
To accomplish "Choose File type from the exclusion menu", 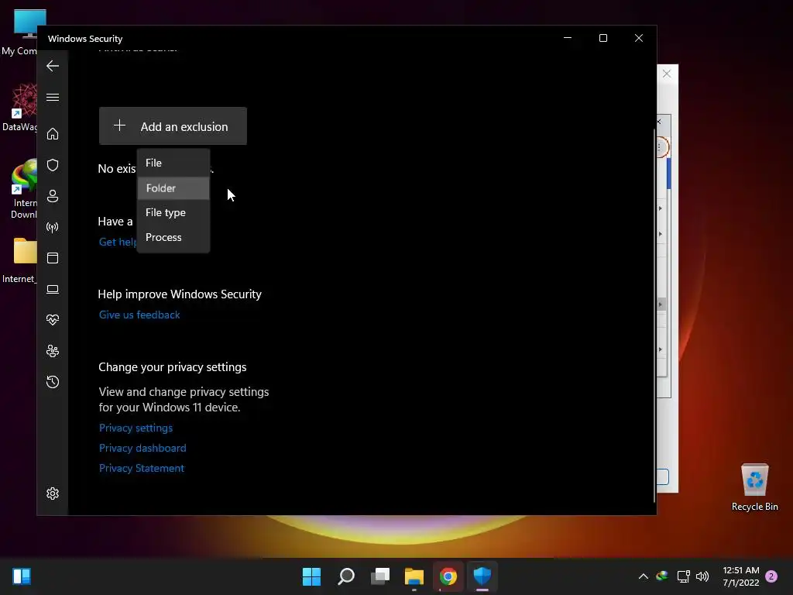I will 173,212.
